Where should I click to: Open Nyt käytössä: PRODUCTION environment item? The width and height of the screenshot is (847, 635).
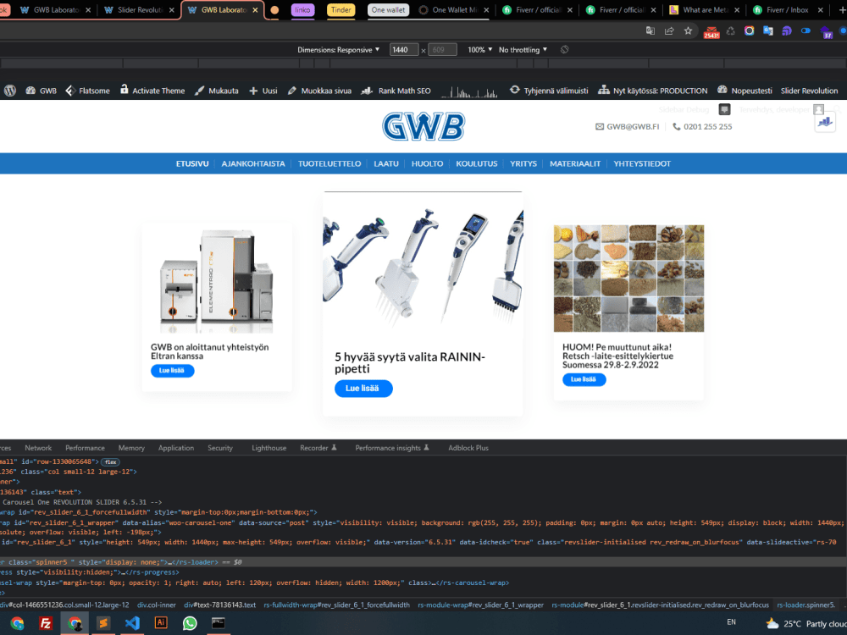coord(652,91)
